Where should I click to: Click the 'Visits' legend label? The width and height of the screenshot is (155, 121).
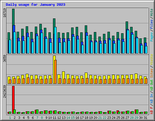151,60
